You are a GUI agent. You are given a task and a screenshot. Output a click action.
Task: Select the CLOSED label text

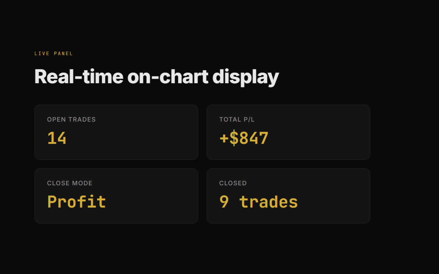[233, 183]
